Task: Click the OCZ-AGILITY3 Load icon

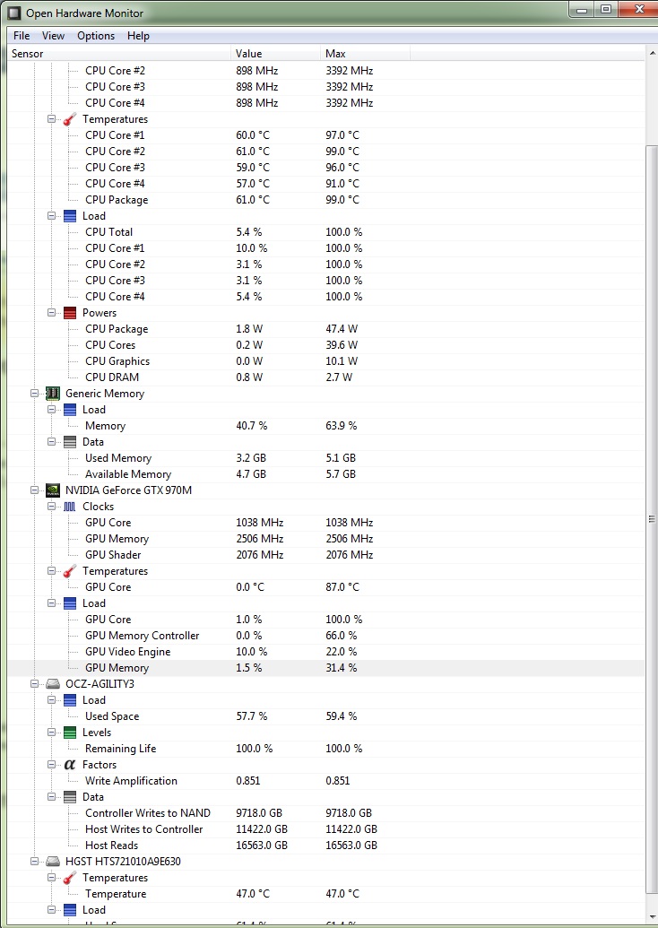Action: tap(70, 700)
